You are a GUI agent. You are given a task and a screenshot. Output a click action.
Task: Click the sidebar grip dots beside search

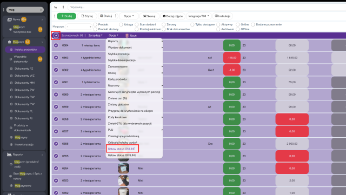(x=4, y=10)
